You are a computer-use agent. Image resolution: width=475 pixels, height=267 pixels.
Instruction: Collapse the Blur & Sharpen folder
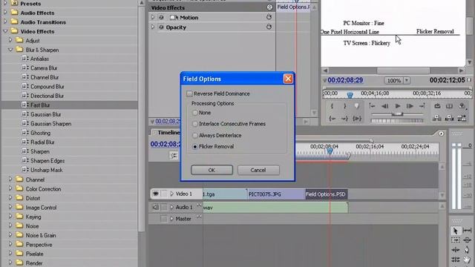coord(10,50)
